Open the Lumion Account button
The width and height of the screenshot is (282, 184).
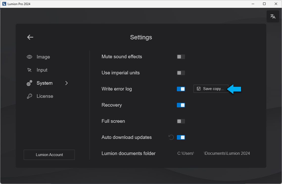[x=49, y=155]
